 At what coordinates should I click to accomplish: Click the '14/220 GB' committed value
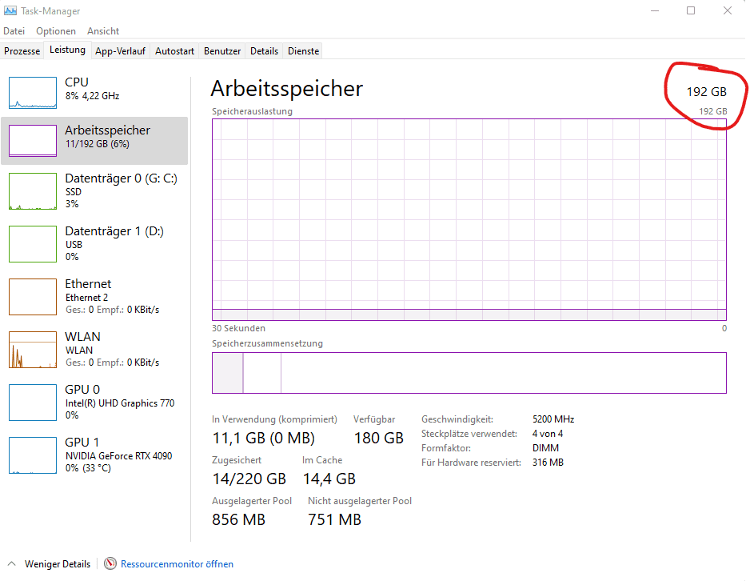(249, 479)
